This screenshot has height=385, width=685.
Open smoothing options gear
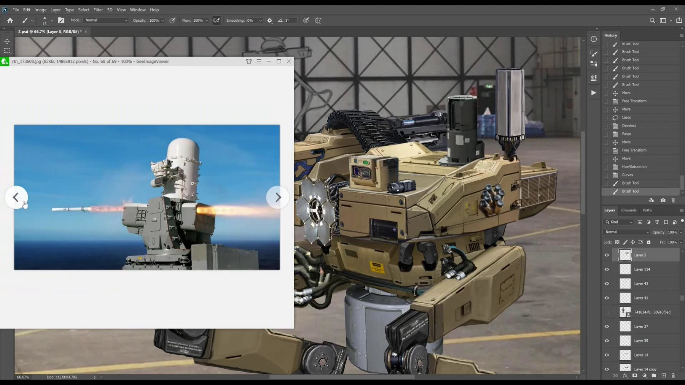click(270, 21)
